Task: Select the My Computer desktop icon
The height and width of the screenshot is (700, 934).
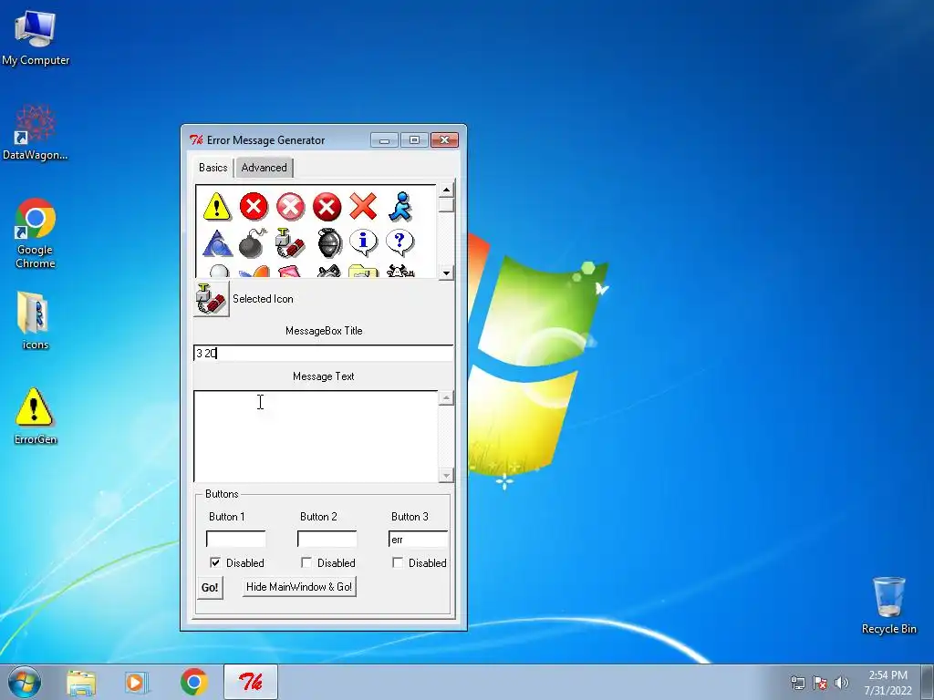Action: pos(36,37)
